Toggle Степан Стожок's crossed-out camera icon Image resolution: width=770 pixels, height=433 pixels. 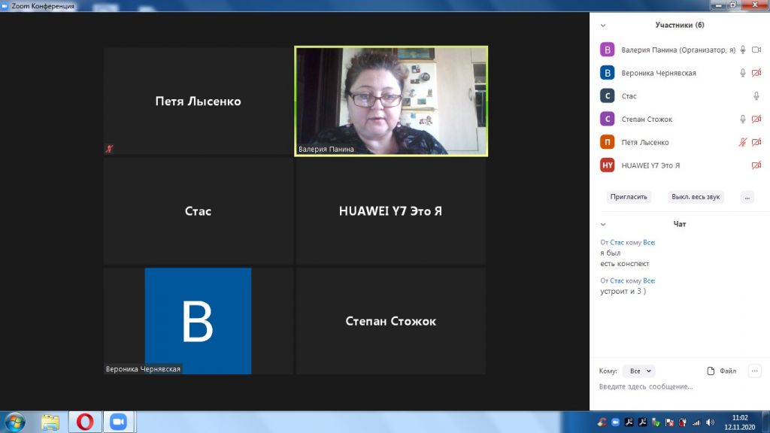[x=756, y=119]
